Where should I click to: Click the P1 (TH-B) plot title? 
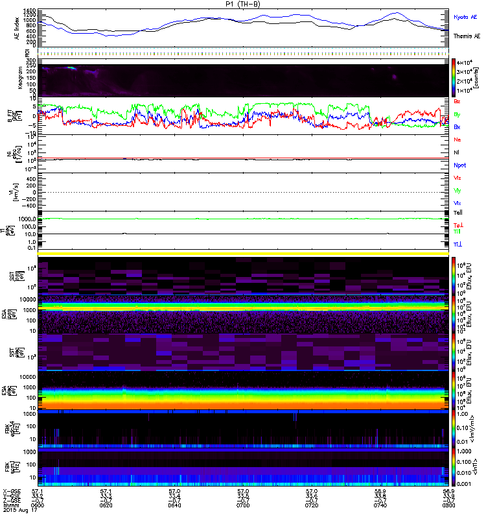click(x=244, y=4)
